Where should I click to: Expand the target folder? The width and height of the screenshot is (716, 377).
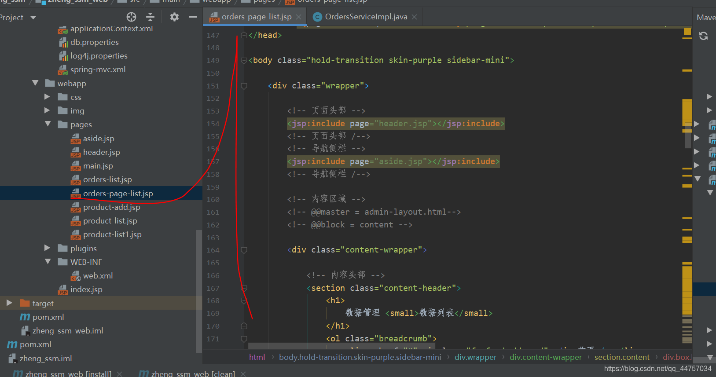point(9,303)
